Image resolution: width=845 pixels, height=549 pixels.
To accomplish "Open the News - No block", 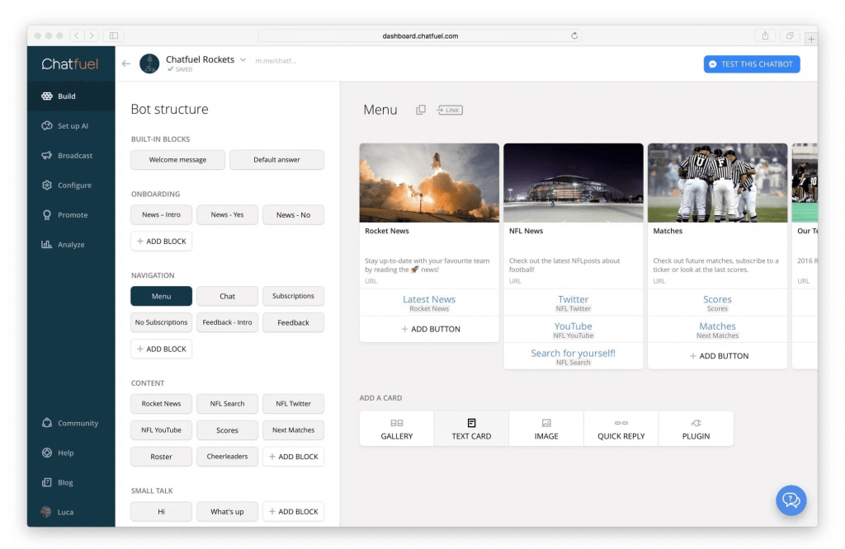I will pos(293,215).
